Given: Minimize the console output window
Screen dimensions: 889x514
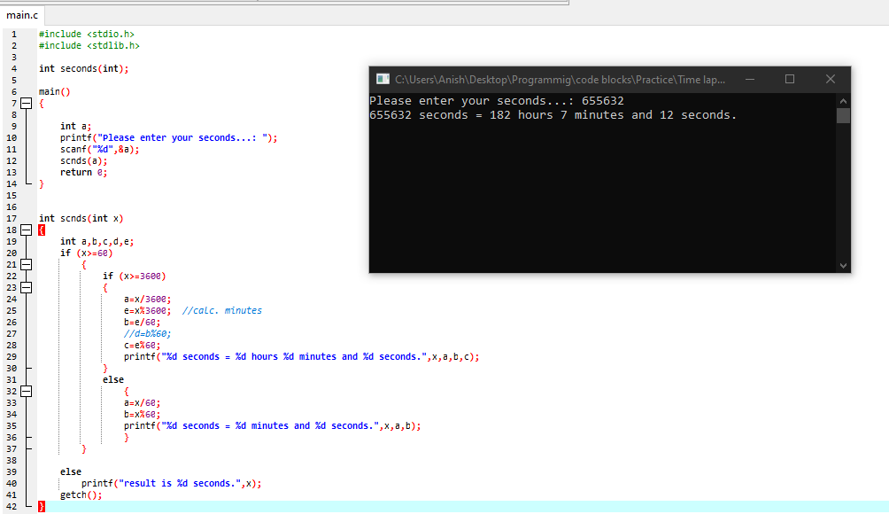Looking at the screenshot, I should (x=750, y=79).
